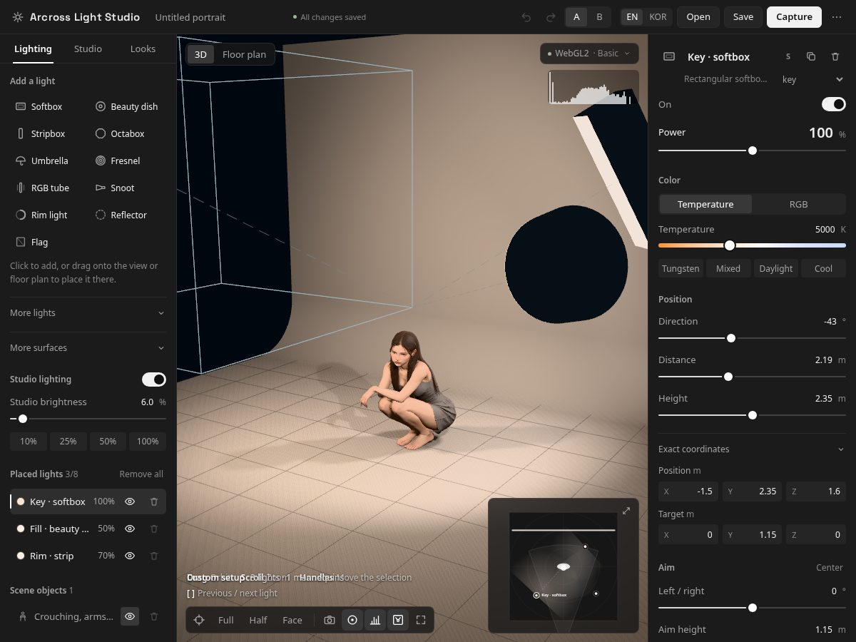Add a Snoot light
This screenshot has width=856, height=642.
coord(127,188)
